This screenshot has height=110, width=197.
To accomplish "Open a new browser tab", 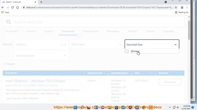I will tap(41, 2).
